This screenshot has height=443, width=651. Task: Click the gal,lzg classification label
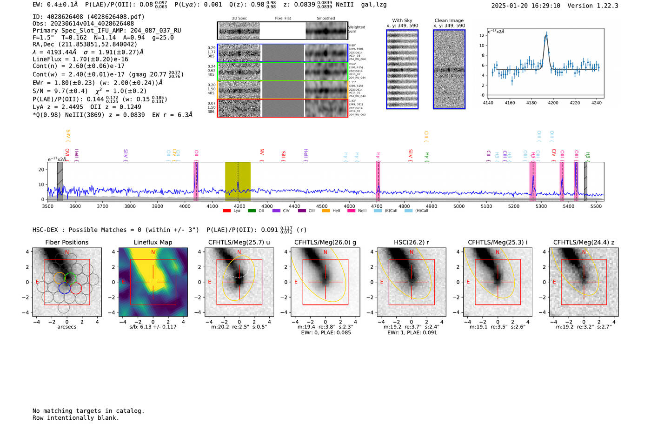point(374,5)
